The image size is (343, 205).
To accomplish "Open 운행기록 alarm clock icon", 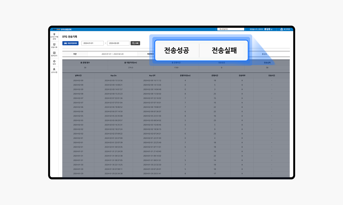I will [54, 45].
